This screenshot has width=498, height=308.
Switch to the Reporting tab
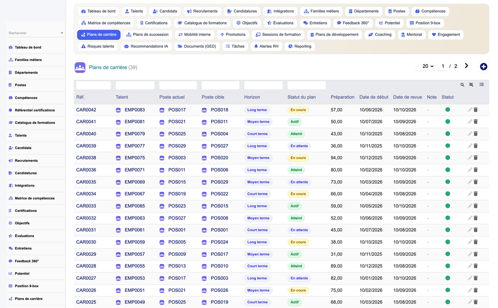300,46
